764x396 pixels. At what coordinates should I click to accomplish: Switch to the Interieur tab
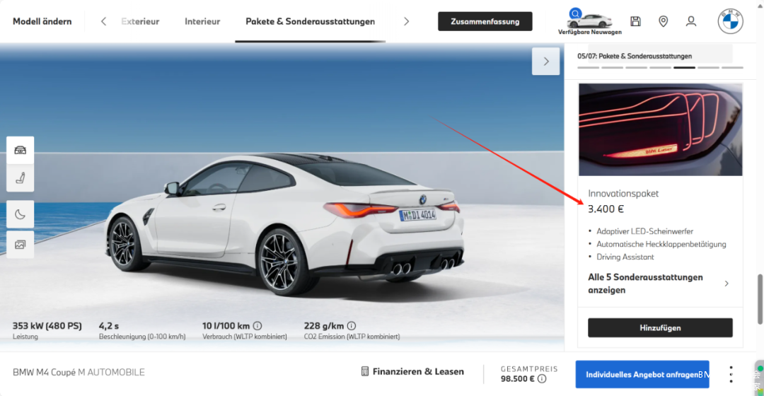(x=202, y=21)
